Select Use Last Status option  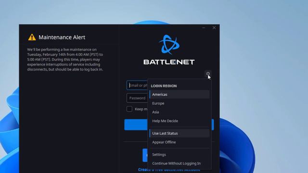pos(180,133)
